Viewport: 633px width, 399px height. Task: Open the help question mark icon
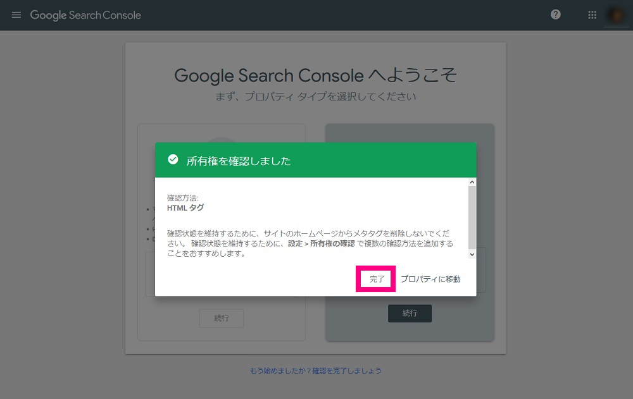(x=556, y=15)
